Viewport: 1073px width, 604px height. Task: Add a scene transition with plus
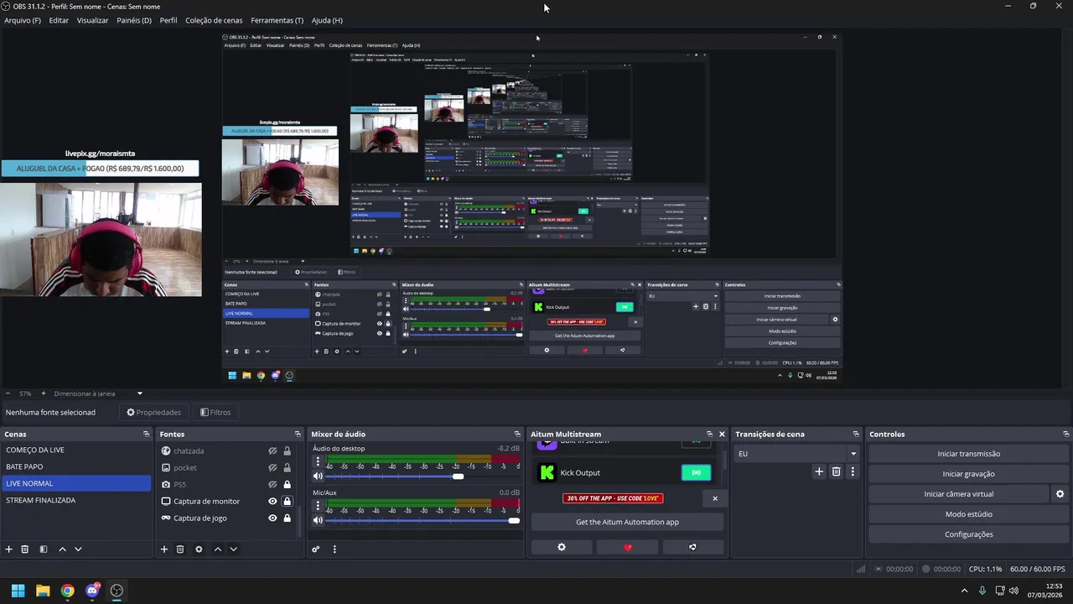[x=819, y=472]
